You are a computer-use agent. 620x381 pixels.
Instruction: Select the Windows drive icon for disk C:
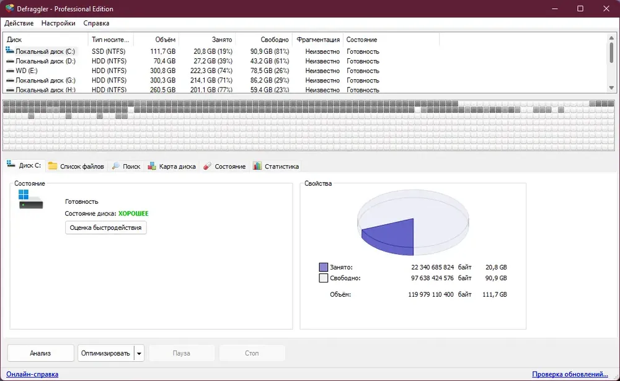tap(10, 51)
